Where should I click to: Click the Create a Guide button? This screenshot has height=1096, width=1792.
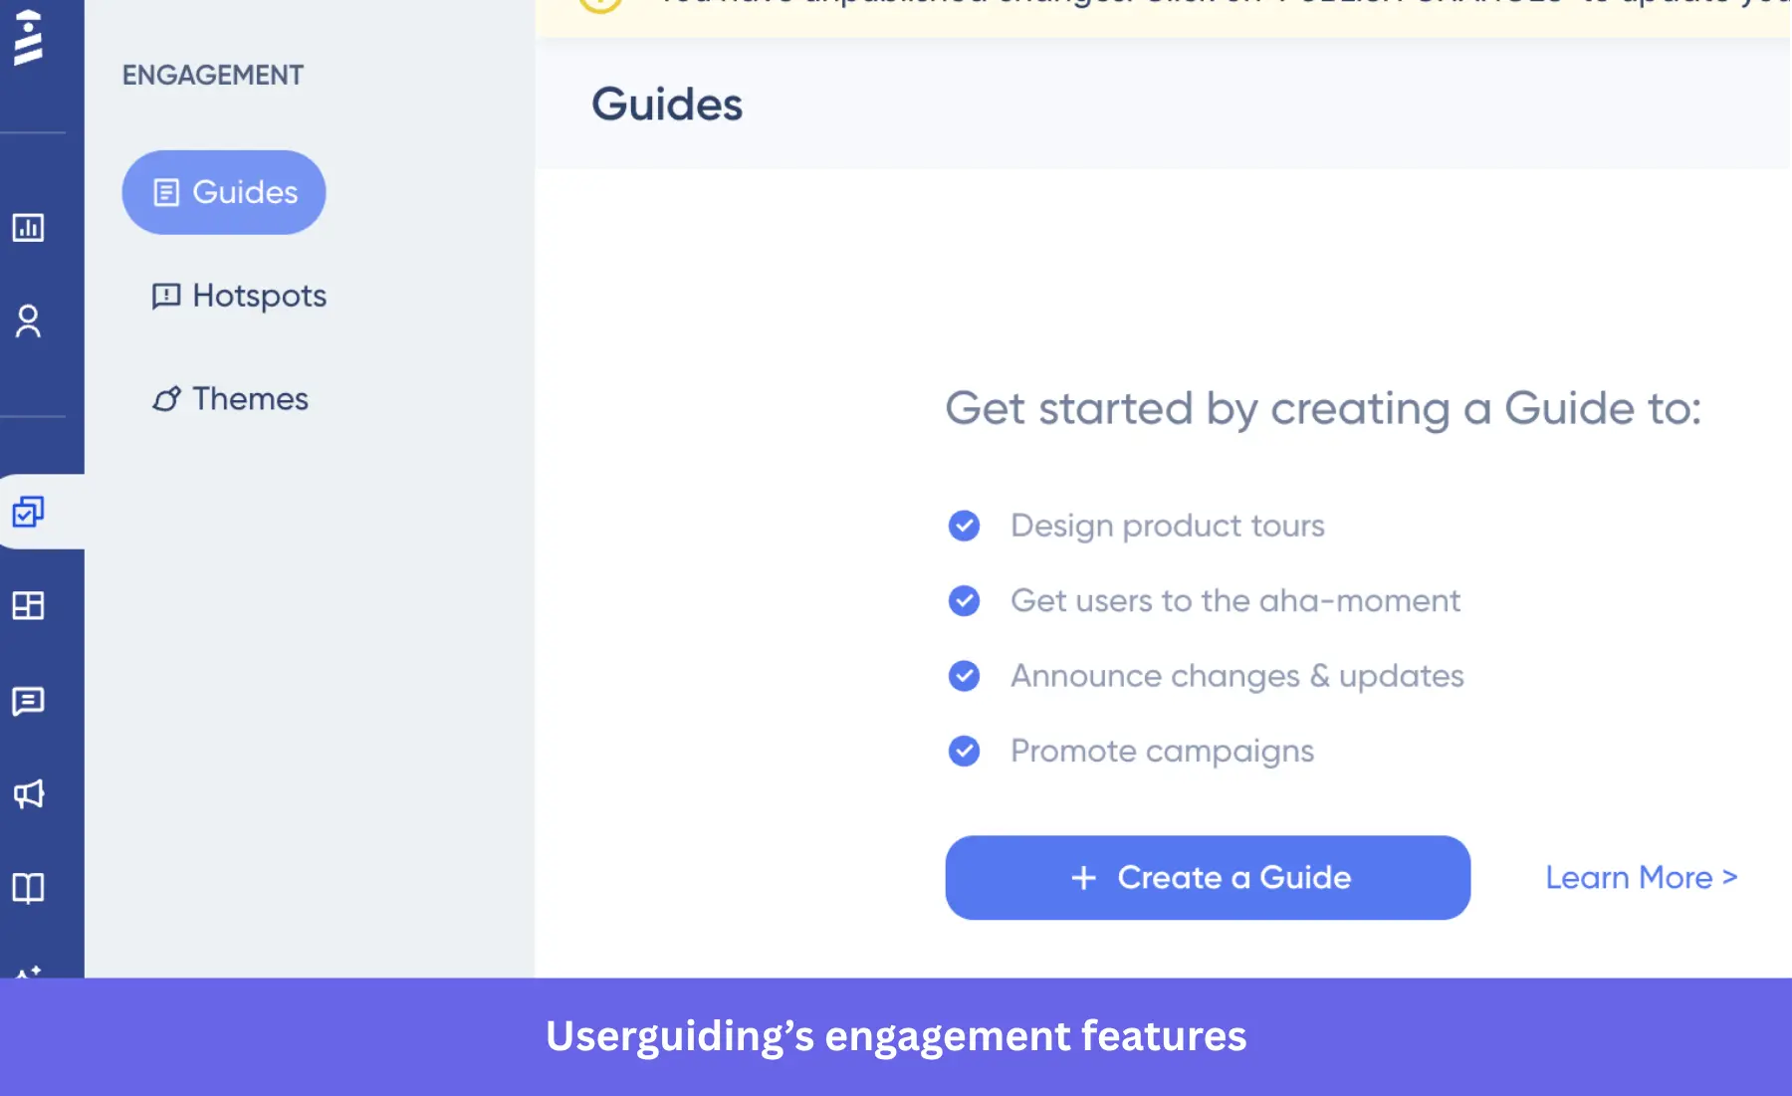pos(1207,877)
